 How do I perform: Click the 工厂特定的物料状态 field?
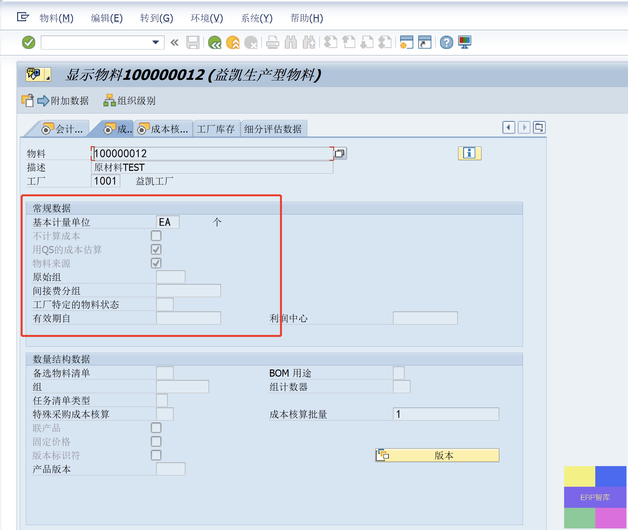(165, 304)
